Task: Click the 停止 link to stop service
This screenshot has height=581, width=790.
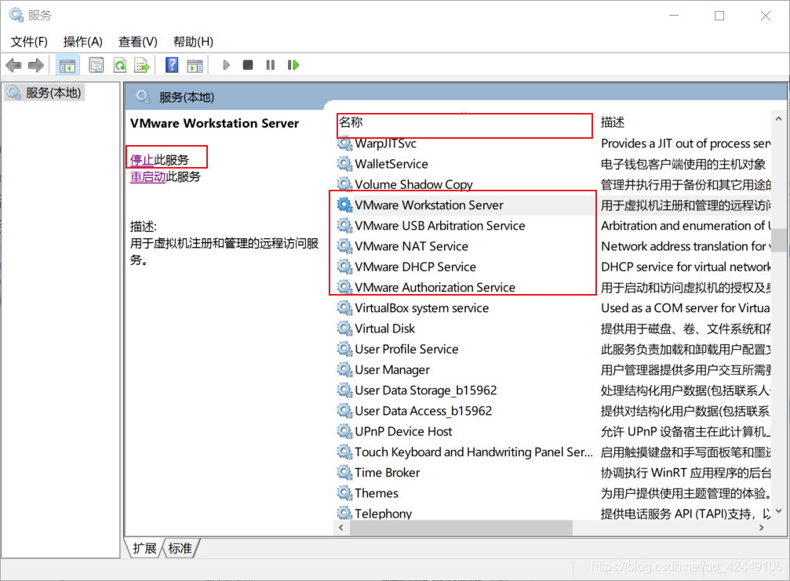Action: click(142, 160)
